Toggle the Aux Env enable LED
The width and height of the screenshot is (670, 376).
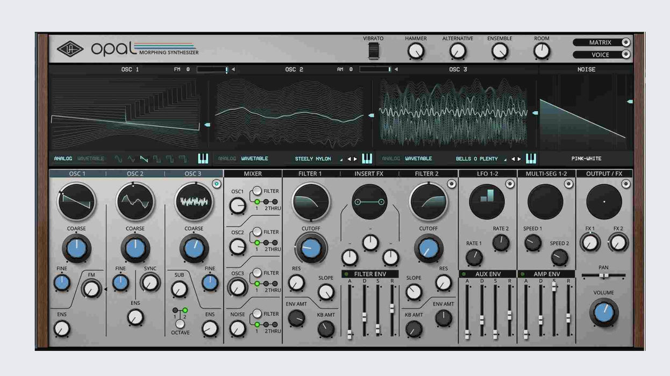tap(463, 274)
